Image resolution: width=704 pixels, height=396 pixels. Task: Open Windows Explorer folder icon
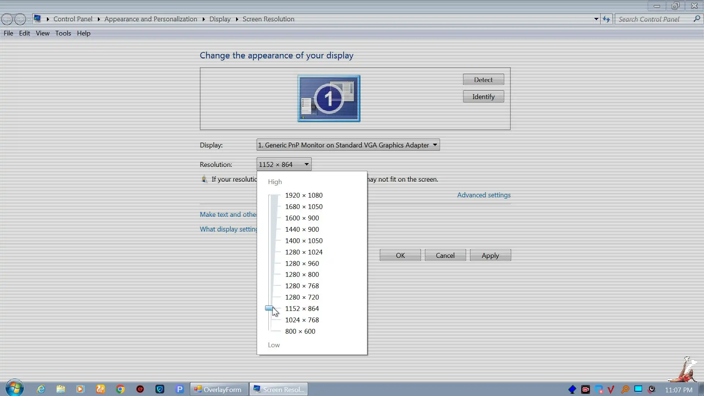(60, 389)
